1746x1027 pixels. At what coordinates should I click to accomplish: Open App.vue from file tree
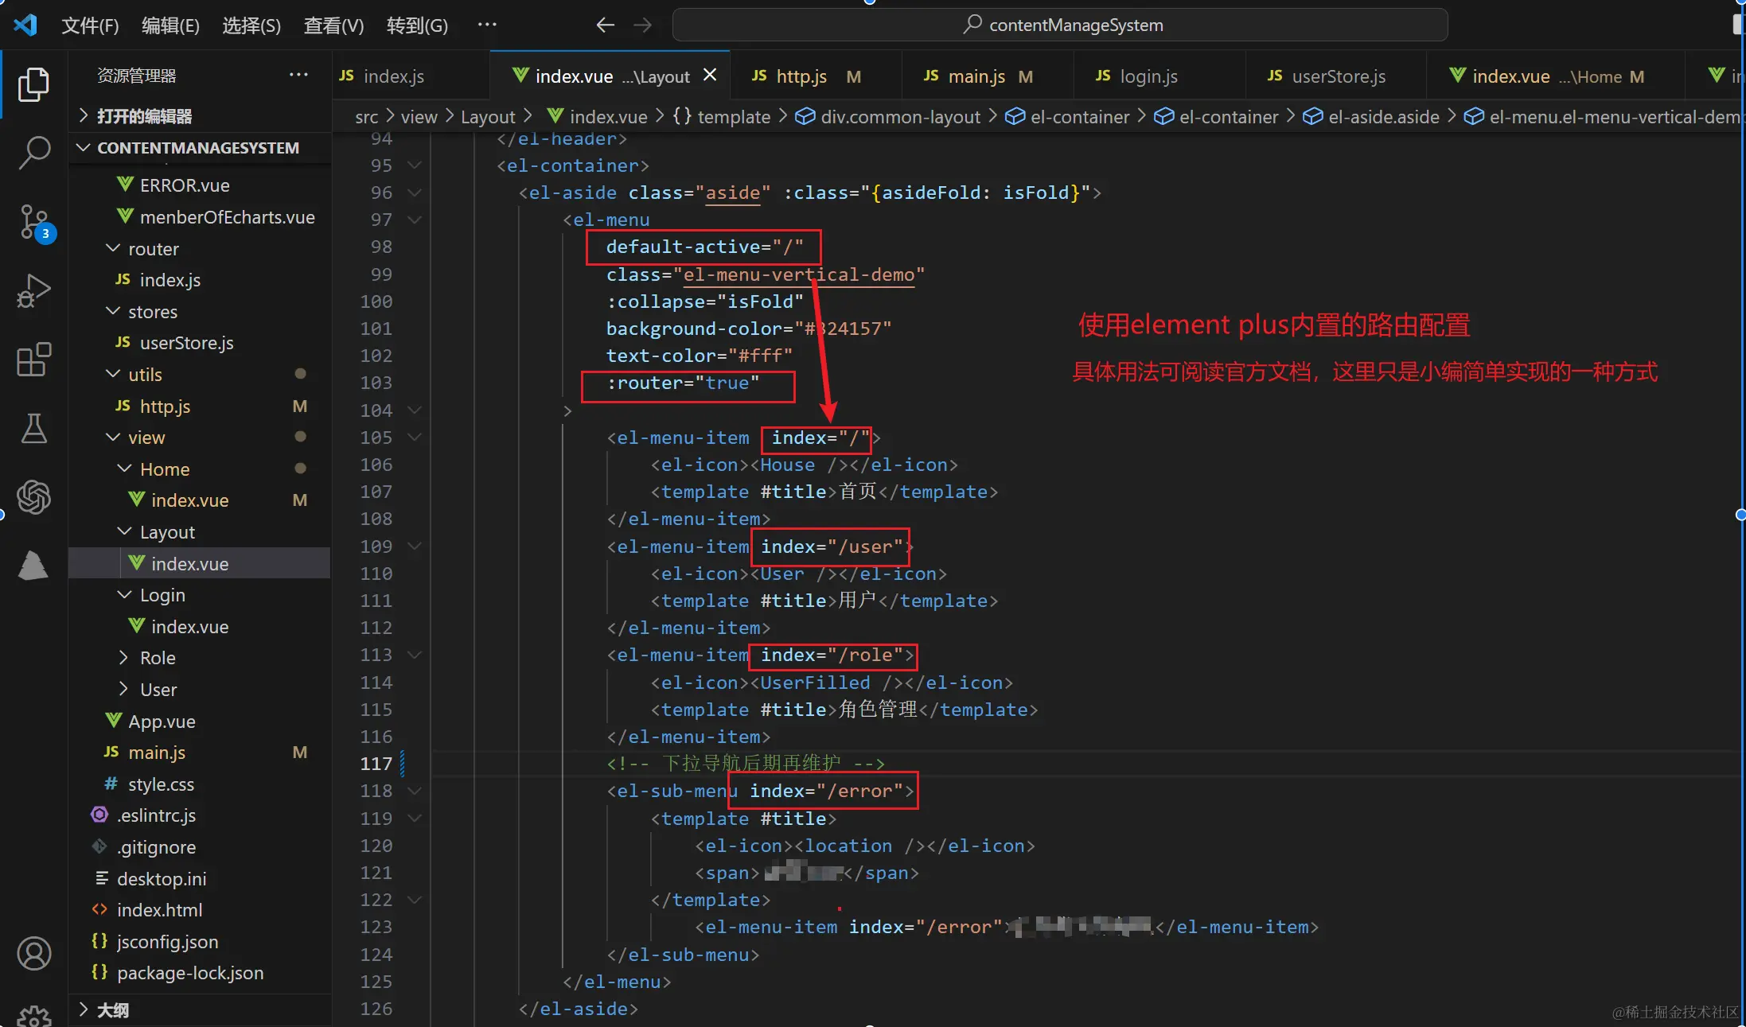point(162,722)
